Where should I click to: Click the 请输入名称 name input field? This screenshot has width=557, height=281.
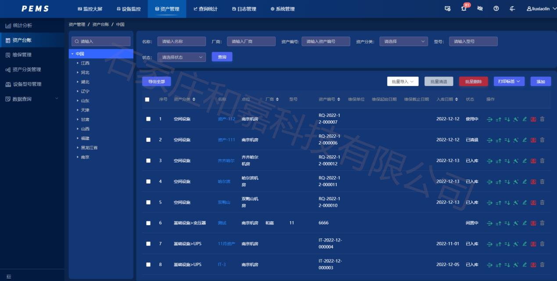coord(181,41)
